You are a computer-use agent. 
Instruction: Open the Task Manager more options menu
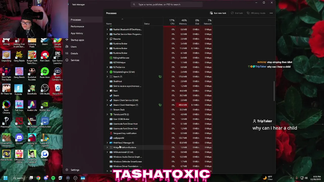[271, 13]
